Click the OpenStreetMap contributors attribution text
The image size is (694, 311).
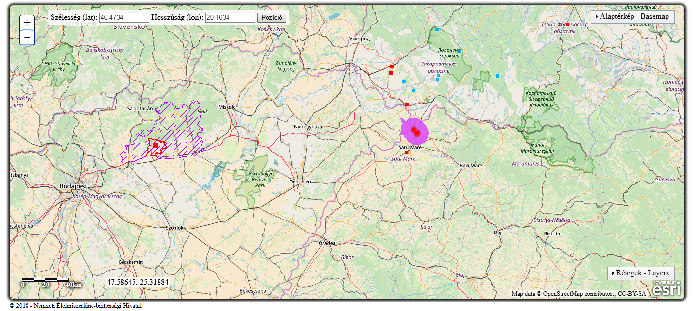click(x=578, y=294)
